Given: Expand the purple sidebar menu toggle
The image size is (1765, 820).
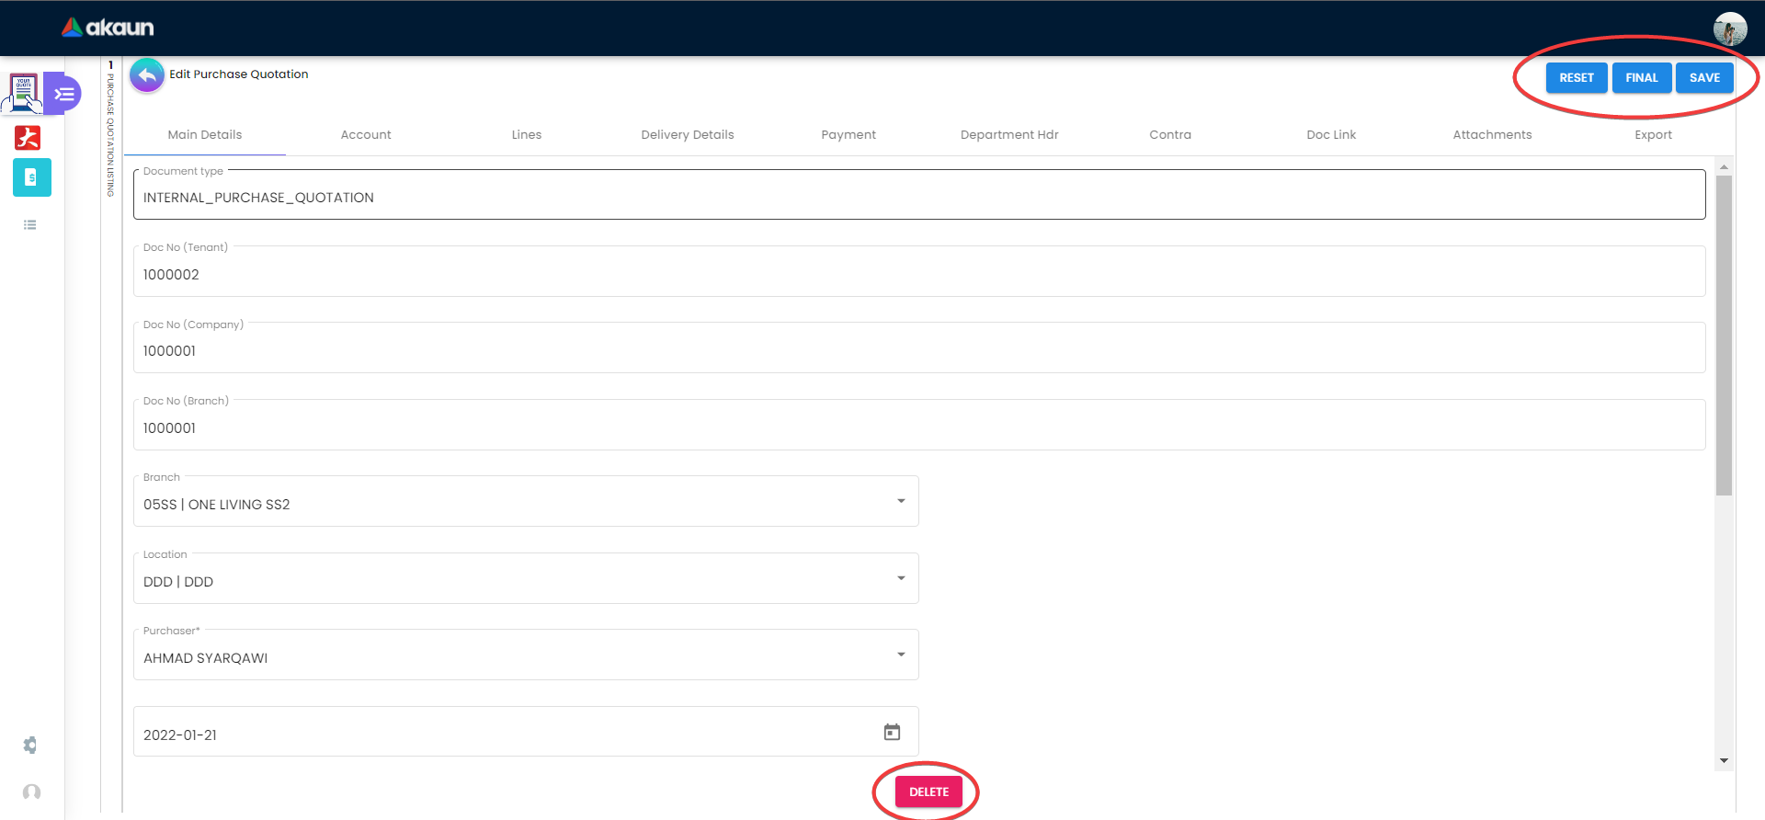Looking at the screenshot, I should click(63, 93).
